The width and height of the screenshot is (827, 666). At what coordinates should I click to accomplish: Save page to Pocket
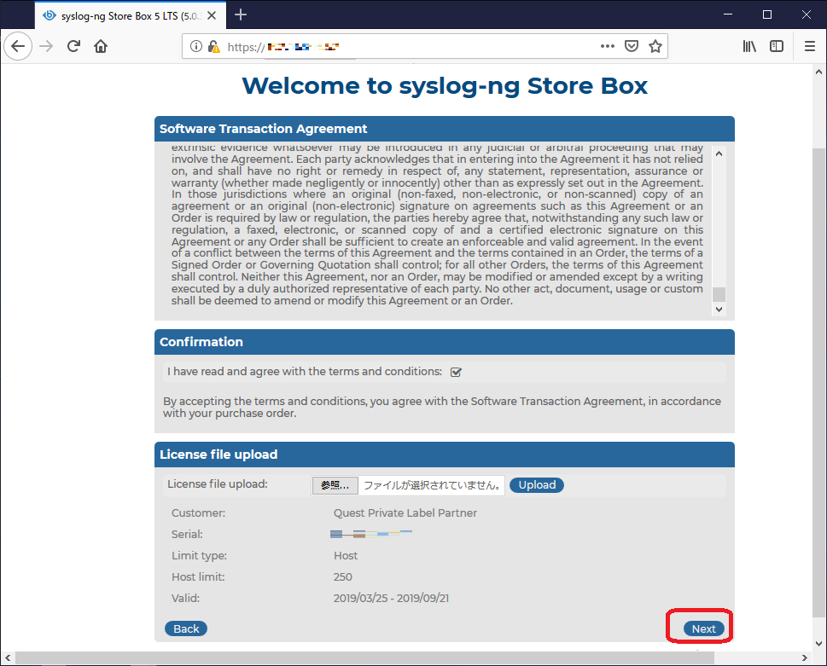click(632, 46)
